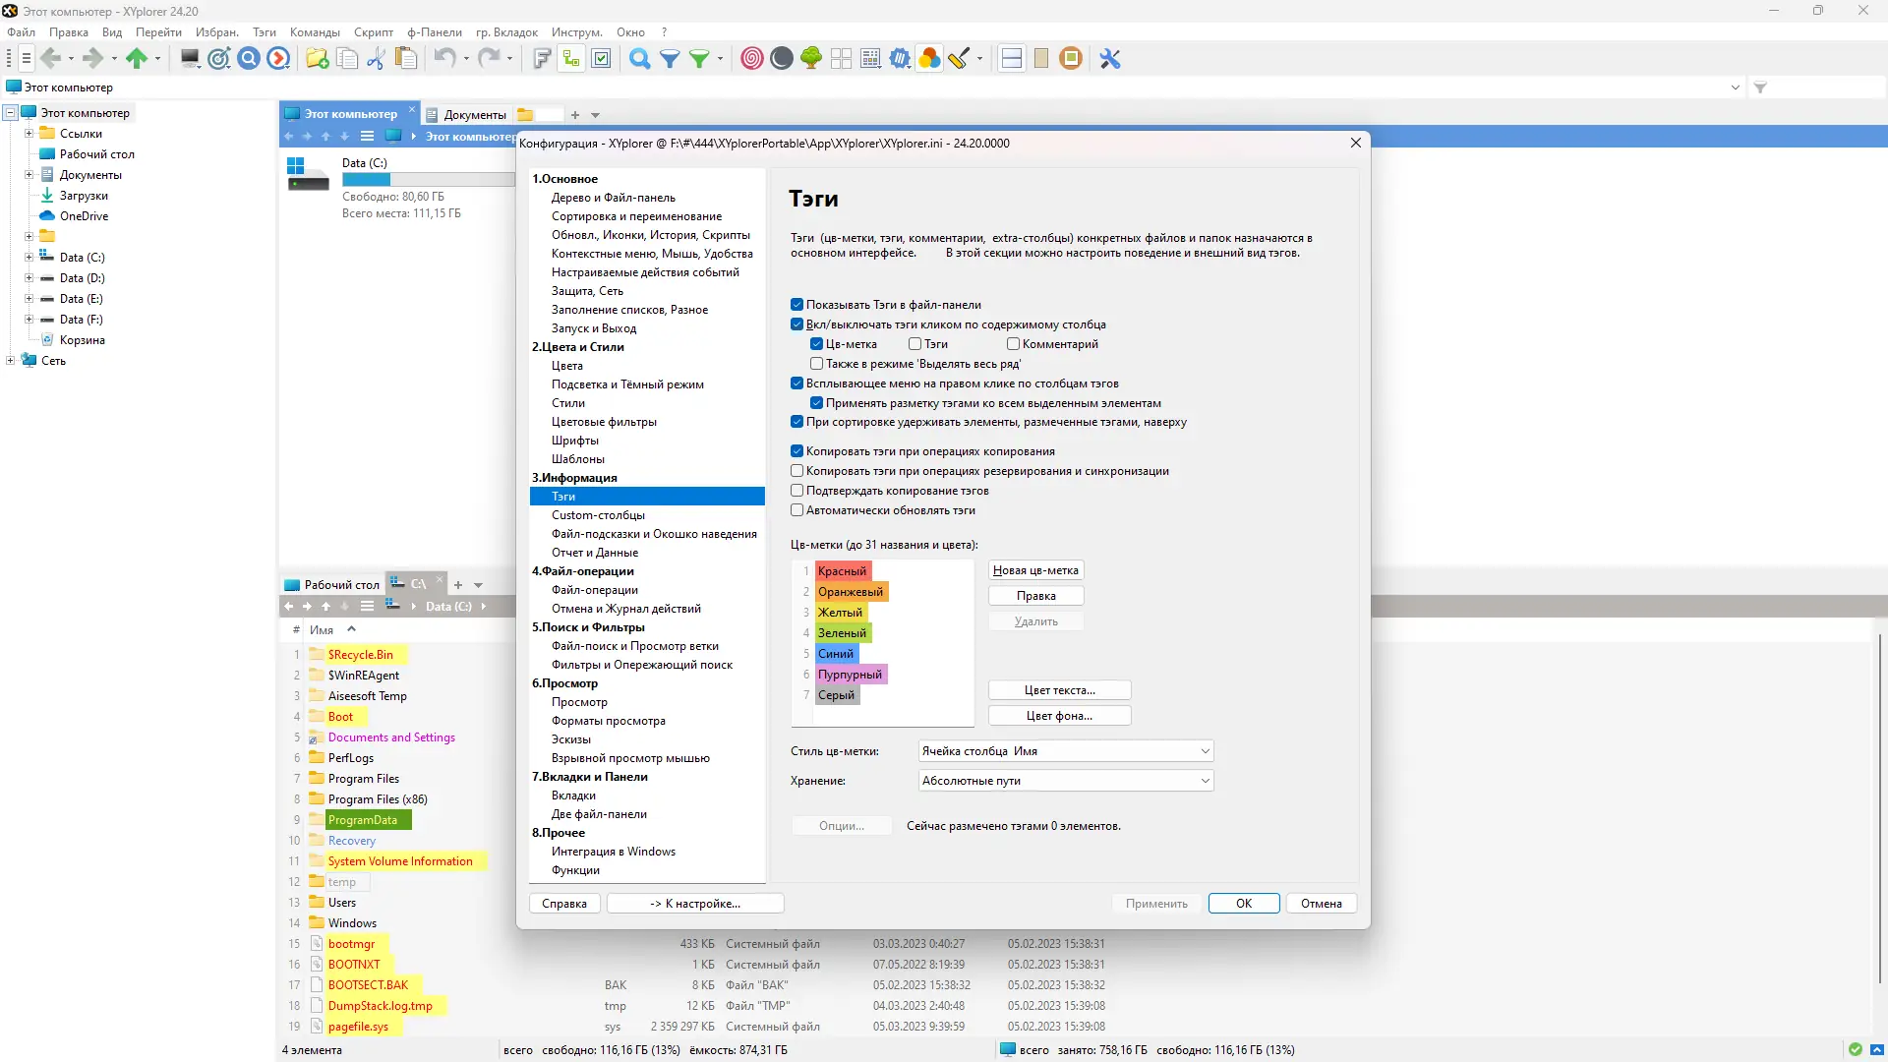Select the 'Пурпурный' color label
Viewport: 1888px width, 1062px height.
click(x=850, y=675)
